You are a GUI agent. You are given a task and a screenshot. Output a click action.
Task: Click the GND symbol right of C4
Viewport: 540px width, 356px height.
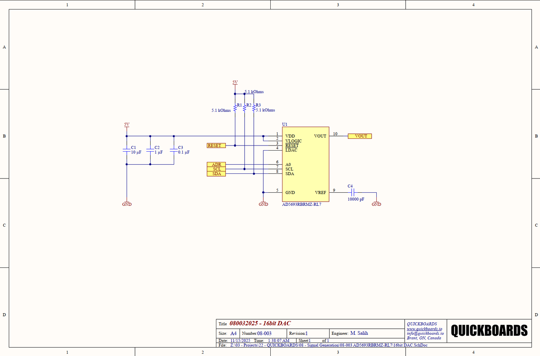click(x=376, y=204)
